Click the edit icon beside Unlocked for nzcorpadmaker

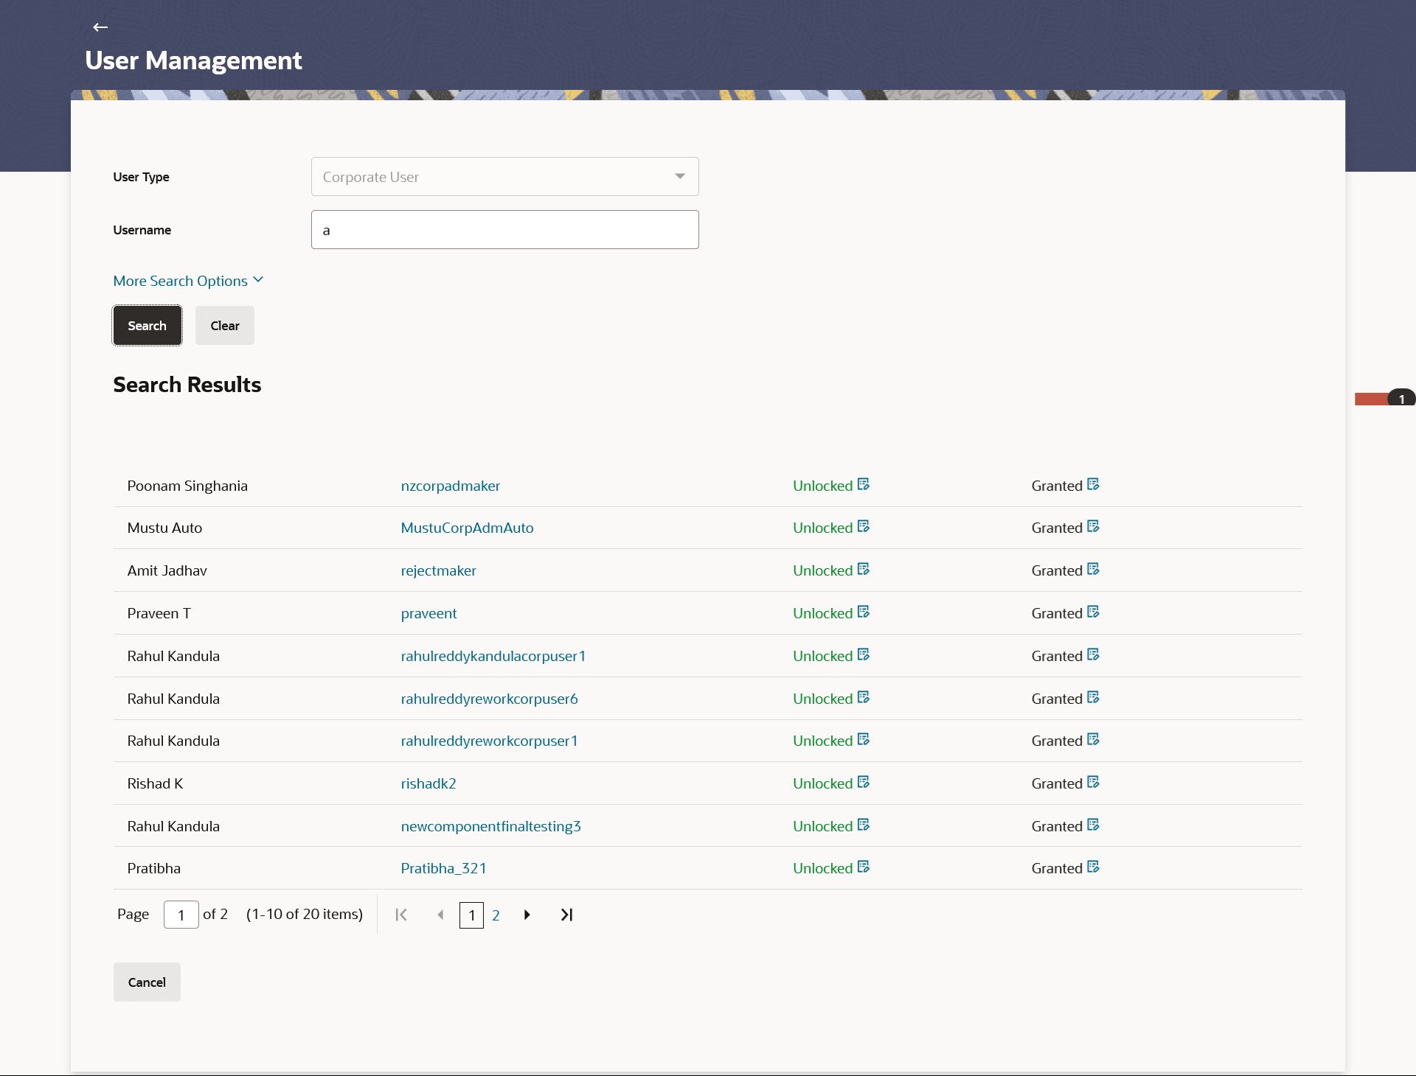coord(864,484)
